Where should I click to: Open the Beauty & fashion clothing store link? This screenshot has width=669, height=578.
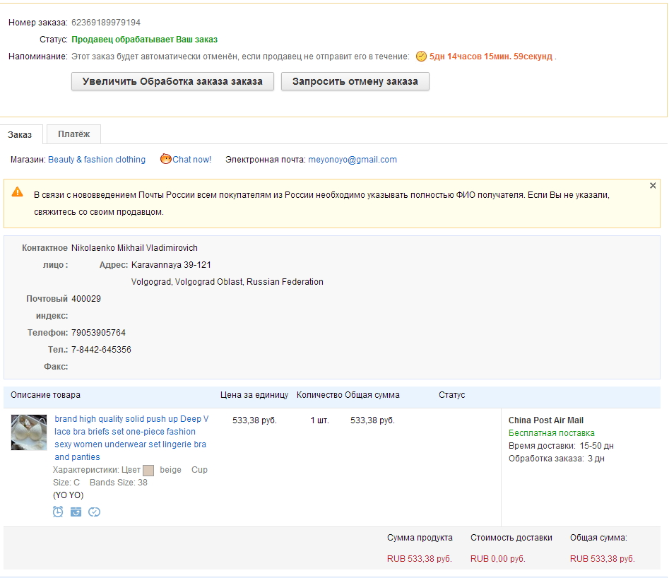97,160
